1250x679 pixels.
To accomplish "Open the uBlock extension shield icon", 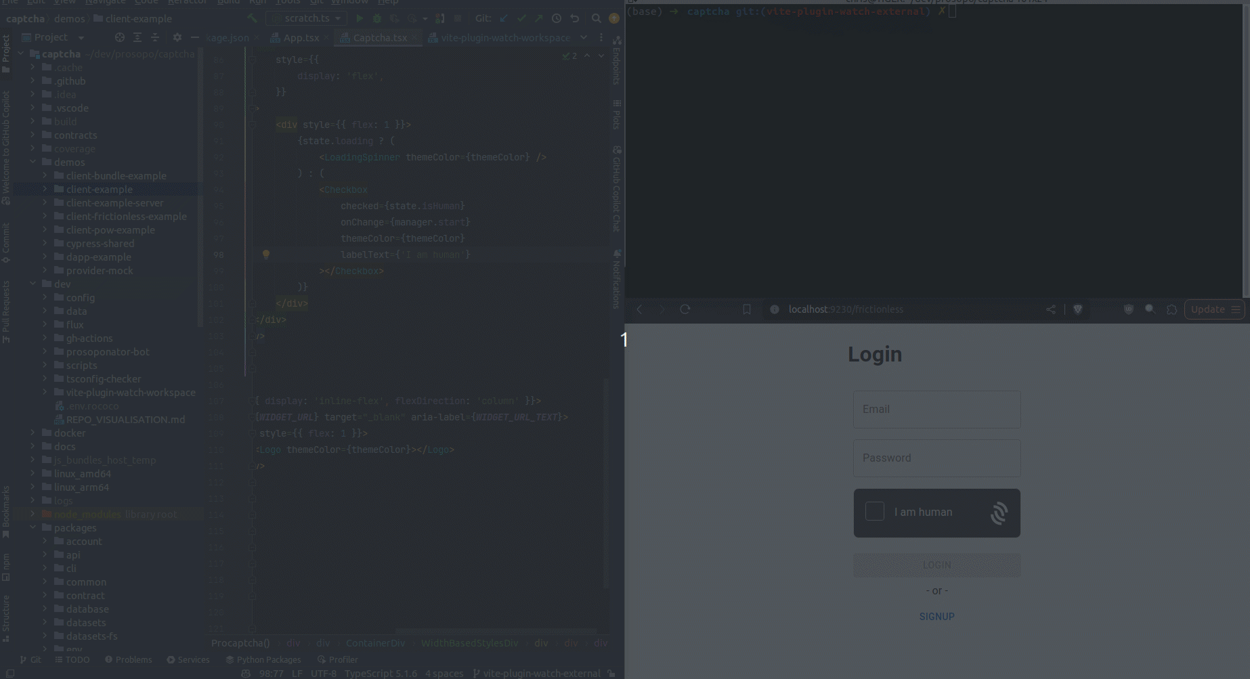I will (x=1129, y=309).
